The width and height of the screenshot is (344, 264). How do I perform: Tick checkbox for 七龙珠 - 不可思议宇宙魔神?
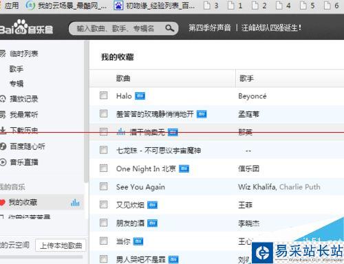pos(103,150)
